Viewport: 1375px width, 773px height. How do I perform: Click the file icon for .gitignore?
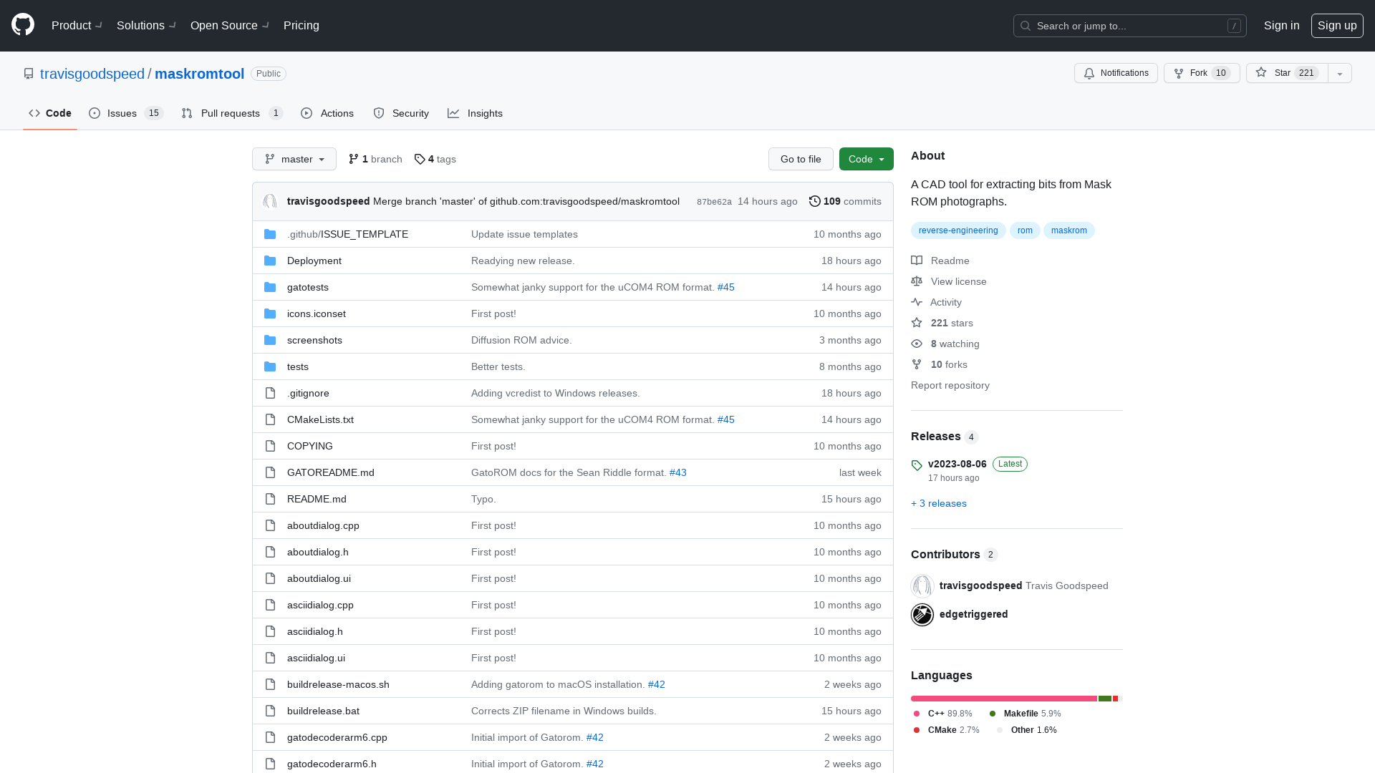270,393
